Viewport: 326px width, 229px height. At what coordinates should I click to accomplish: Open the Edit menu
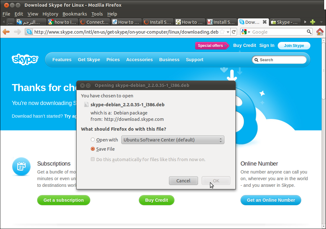coord(19,14)
